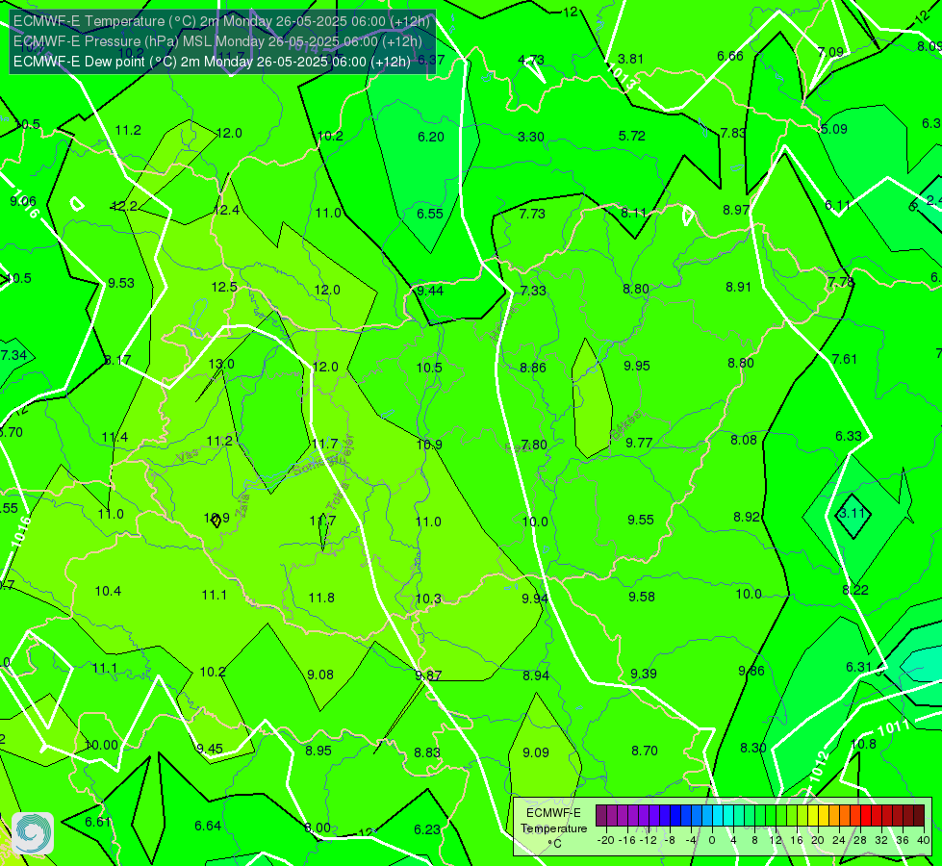Click the swirl logo icon in the corner
The image size is (942, 866).
pos(33,833)
